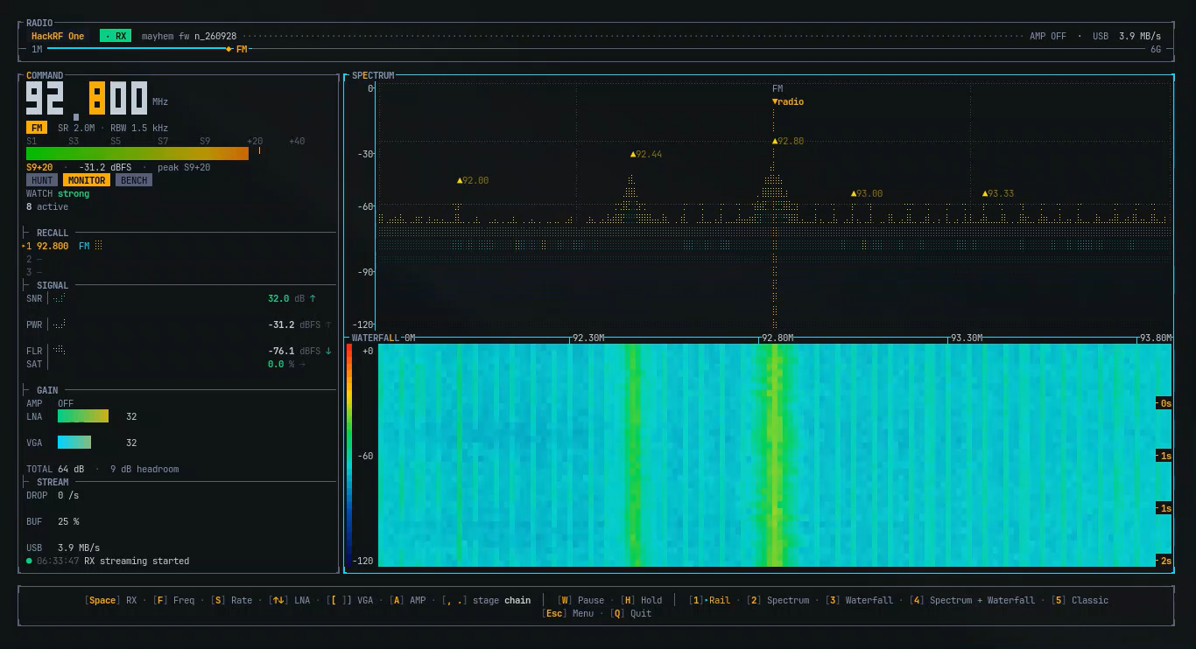Click the SR 2.0M sample rate value
This screenshot has width=1196, height=649.
point(76,128)
